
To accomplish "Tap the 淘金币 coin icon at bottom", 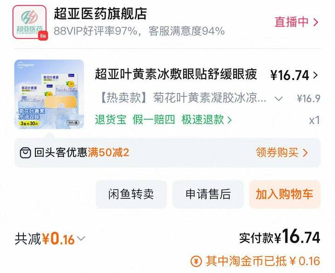I will [x=196, y=261].
